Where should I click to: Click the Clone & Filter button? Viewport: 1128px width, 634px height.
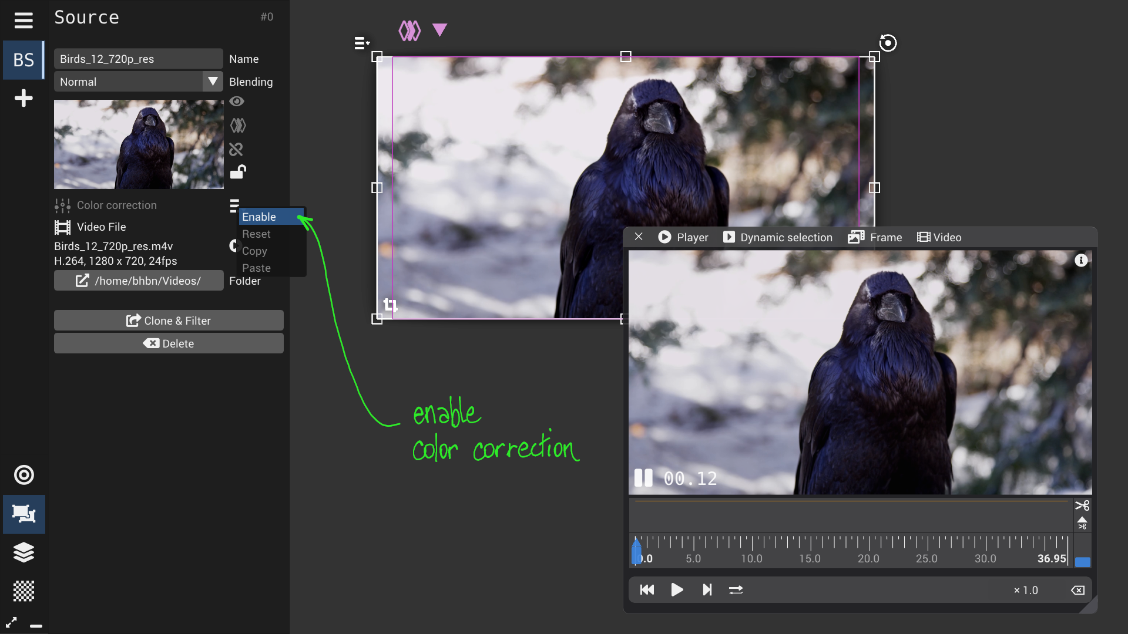[169, 321]
